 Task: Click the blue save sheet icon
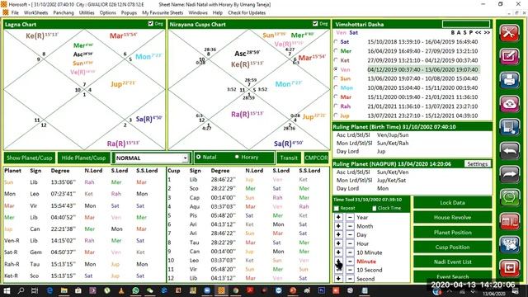(x=509, y=127)
